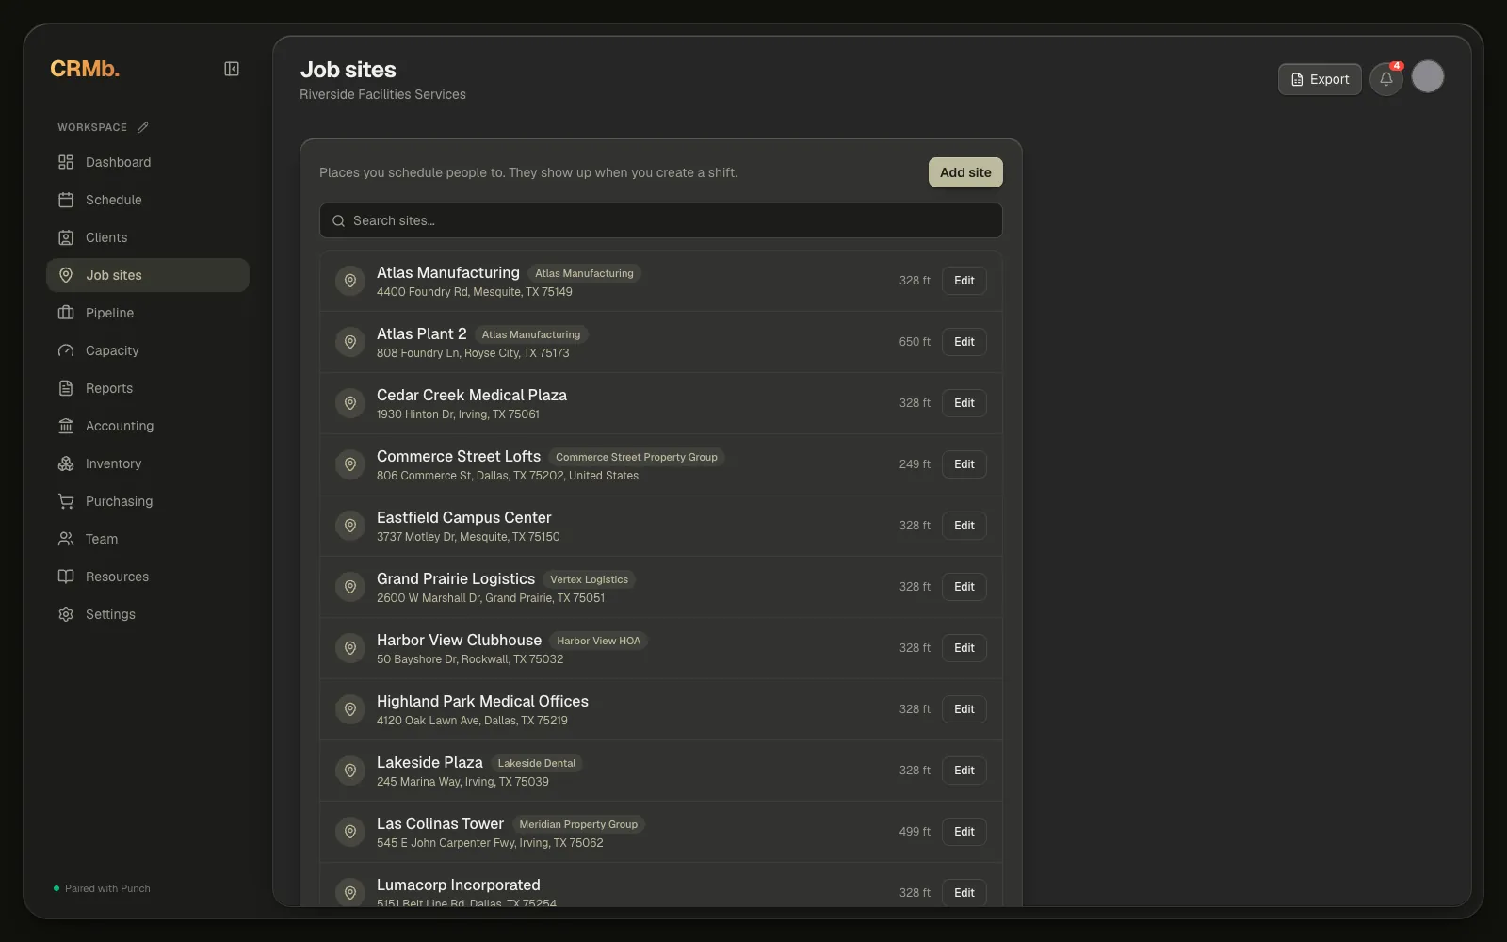Open the notifications bell icon
Viewport: 1507px width, 942px height.
pyautogui.click(x=1386, y=79)
